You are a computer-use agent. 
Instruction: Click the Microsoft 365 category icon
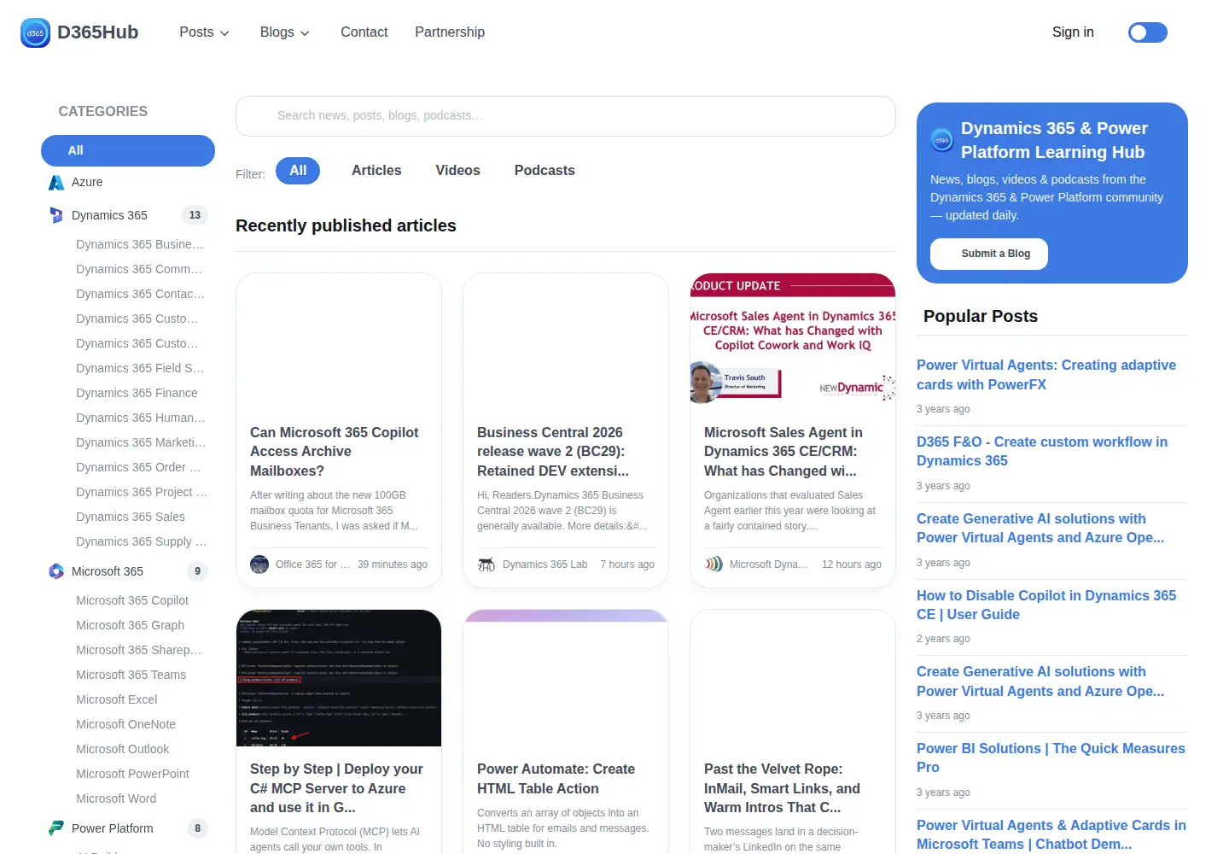[56, 571]
